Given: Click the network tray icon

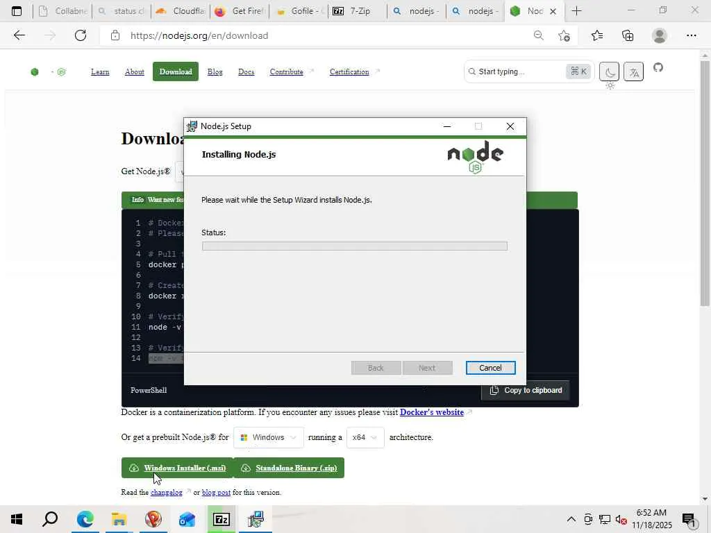Looking at the screenshot, I should pos(604,519).
